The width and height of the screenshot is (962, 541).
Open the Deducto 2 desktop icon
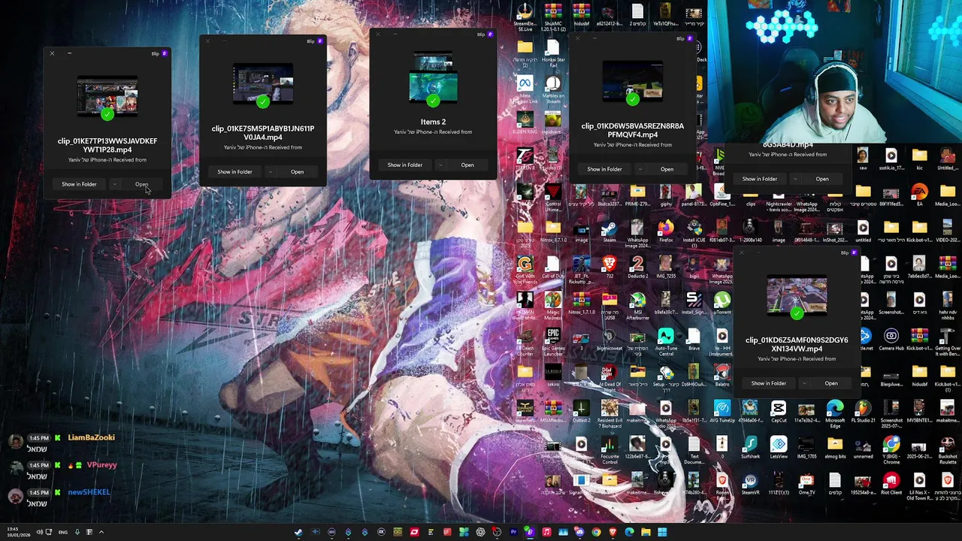pos(637,267)
